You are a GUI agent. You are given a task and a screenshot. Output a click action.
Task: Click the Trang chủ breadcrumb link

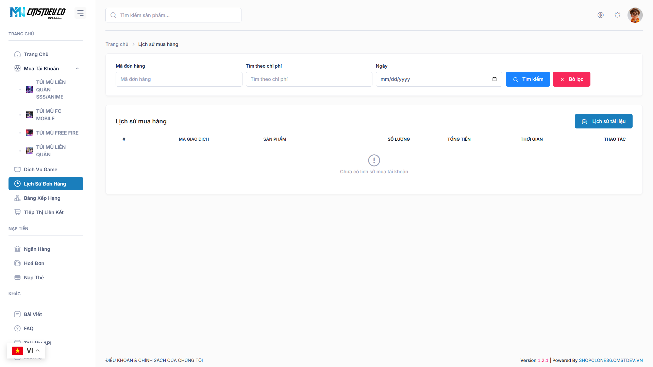tap(117, 44)
